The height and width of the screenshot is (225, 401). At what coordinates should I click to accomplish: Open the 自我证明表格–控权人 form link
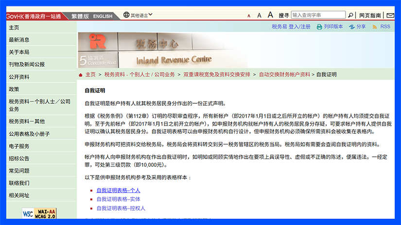(x=121, y=208)
